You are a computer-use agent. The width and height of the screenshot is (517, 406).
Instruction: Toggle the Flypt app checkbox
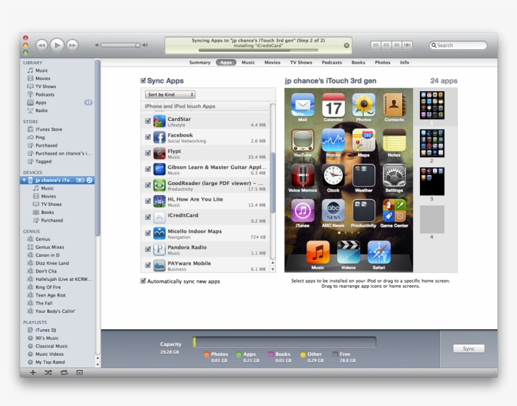pos(148,153)
